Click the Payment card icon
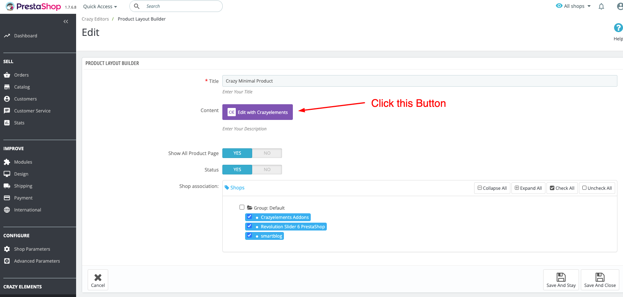The height and width of the screenshot is (297, 623). [7, 198]
